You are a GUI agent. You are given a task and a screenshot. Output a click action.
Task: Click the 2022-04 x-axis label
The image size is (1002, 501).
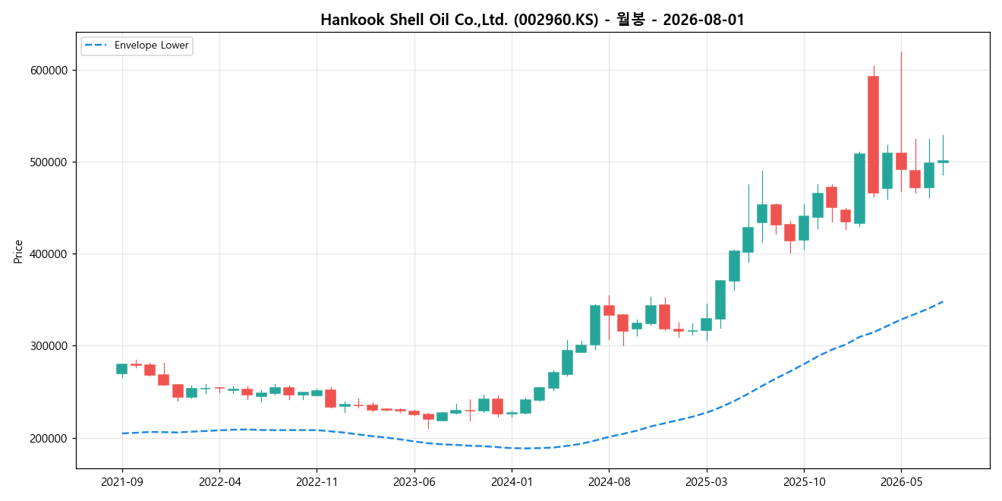coord(219,481)
